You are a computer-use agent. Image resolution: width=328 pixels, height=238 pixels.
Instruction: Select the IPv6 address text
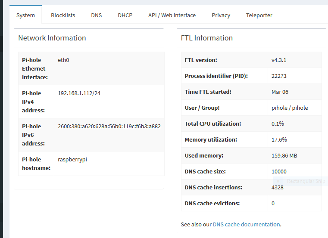click(109, 127)
